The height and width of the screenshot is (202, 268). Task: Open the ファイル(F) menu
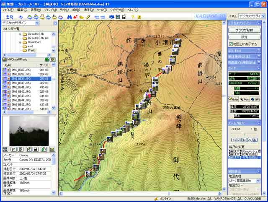pos(8,9)
